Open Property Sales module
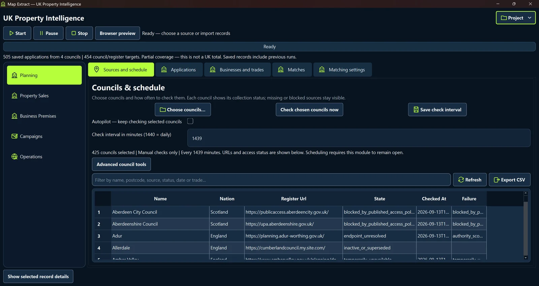The image size is (539, 286). tap(44, 96)
